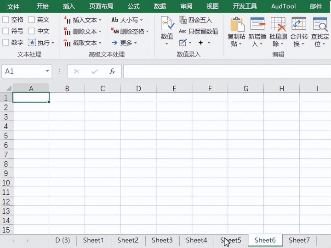Expand the 插入文本 dropdown arrow
Image resolution: width=331 pixels, height=248 pixels.
pos(100,20)
